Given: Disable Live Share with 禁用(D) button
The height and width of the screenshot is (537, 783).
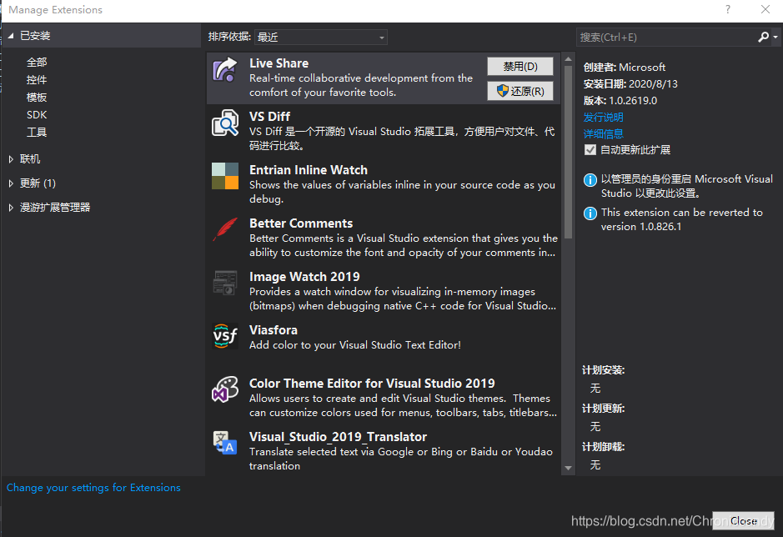Looking at the screenshot, I should pyautogui.click(x=519, y=66).
